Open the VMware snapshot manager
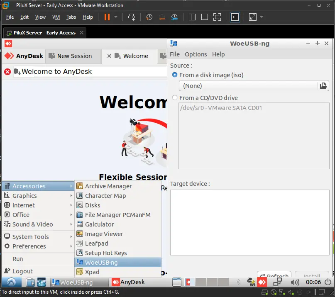This screenshot has height=297, width=335. (x=174, y=17)
